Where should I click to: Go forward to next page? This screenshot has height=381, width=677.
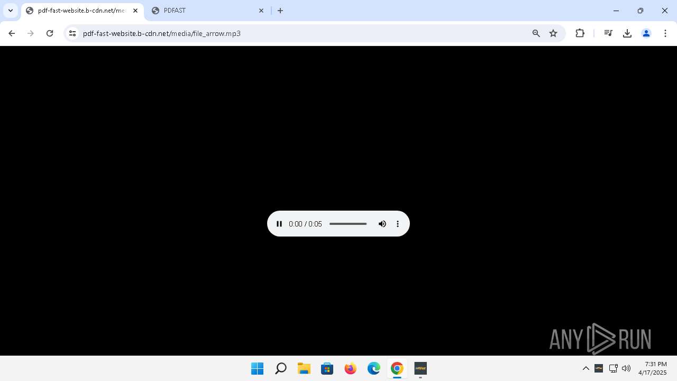point(31,33)
